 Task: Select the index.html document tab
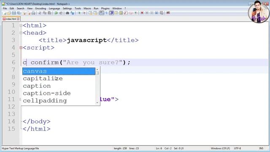click(11, 19)
